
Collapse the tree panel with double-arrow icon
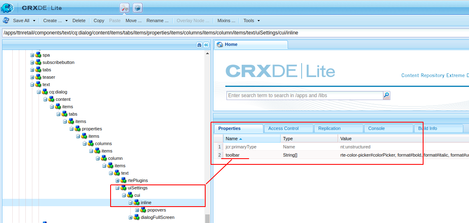(206, 45)
